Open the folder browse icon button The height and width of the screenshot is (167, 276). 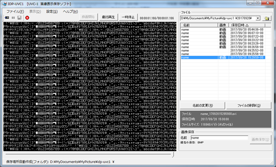(267, 18)
